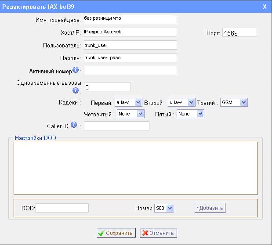Click the DOD text input

pyautogui.click(x=62, y=208)
